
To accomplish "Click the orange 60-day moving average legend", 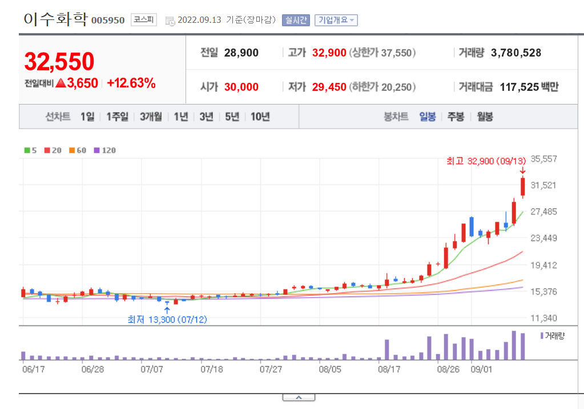I will (x=78, y=150).
